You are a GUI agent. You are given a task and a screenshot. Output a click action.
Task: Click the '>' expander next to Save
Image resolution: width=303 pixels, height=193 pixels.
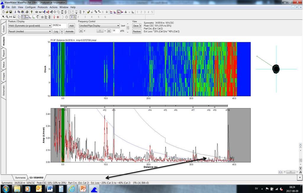point(141,25)
